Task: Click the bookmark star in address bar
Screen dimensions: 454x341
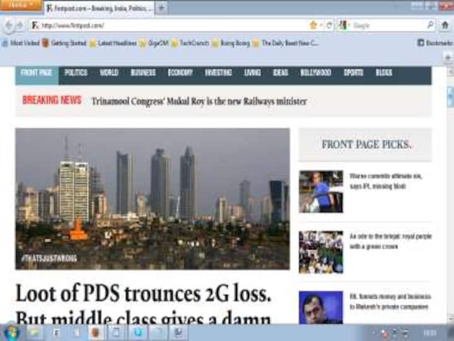Action: pyautogui.click(x=313, y=25)
